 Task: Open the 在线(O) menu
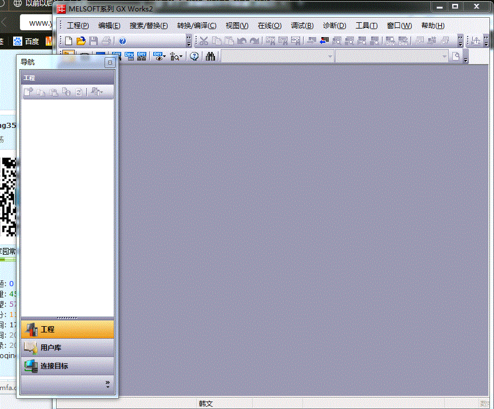point(269,26)
